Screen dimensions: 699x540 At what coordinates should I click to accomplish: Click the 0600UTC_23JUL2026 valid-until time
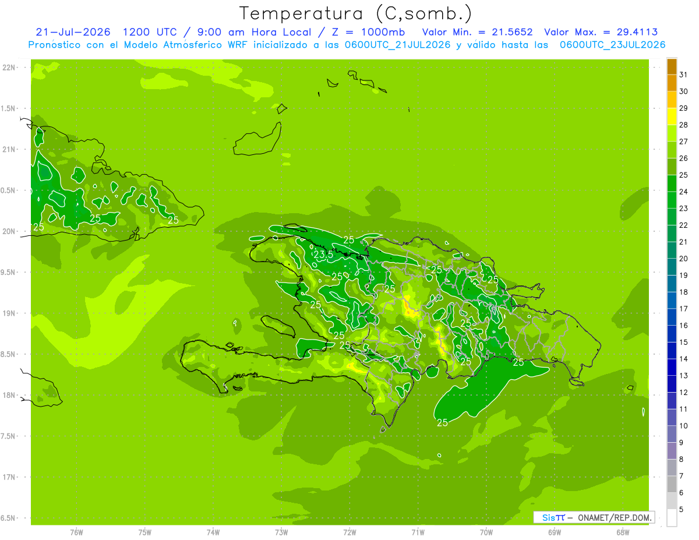click(612, 45)
